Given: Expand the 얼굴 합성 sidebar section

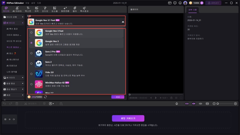Looking at the screenshot, I should point(22,83).
